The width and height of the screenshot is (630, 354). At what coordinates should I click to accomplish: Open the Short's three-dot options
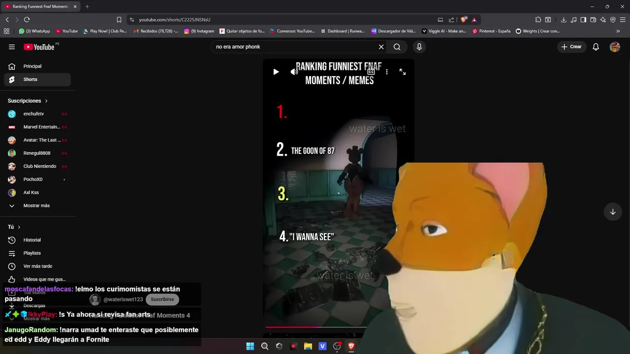point(387,72)
